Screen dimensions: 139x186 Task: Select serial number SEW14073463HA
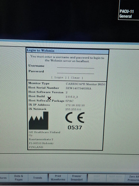coord(78,88)
